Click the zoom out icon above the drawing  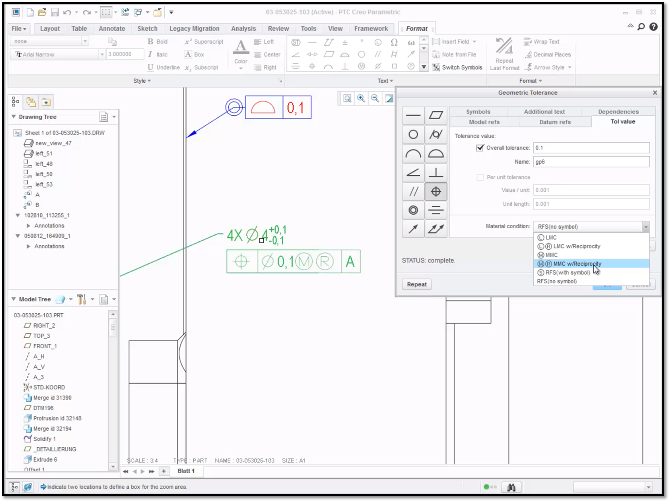click(375, 99)
